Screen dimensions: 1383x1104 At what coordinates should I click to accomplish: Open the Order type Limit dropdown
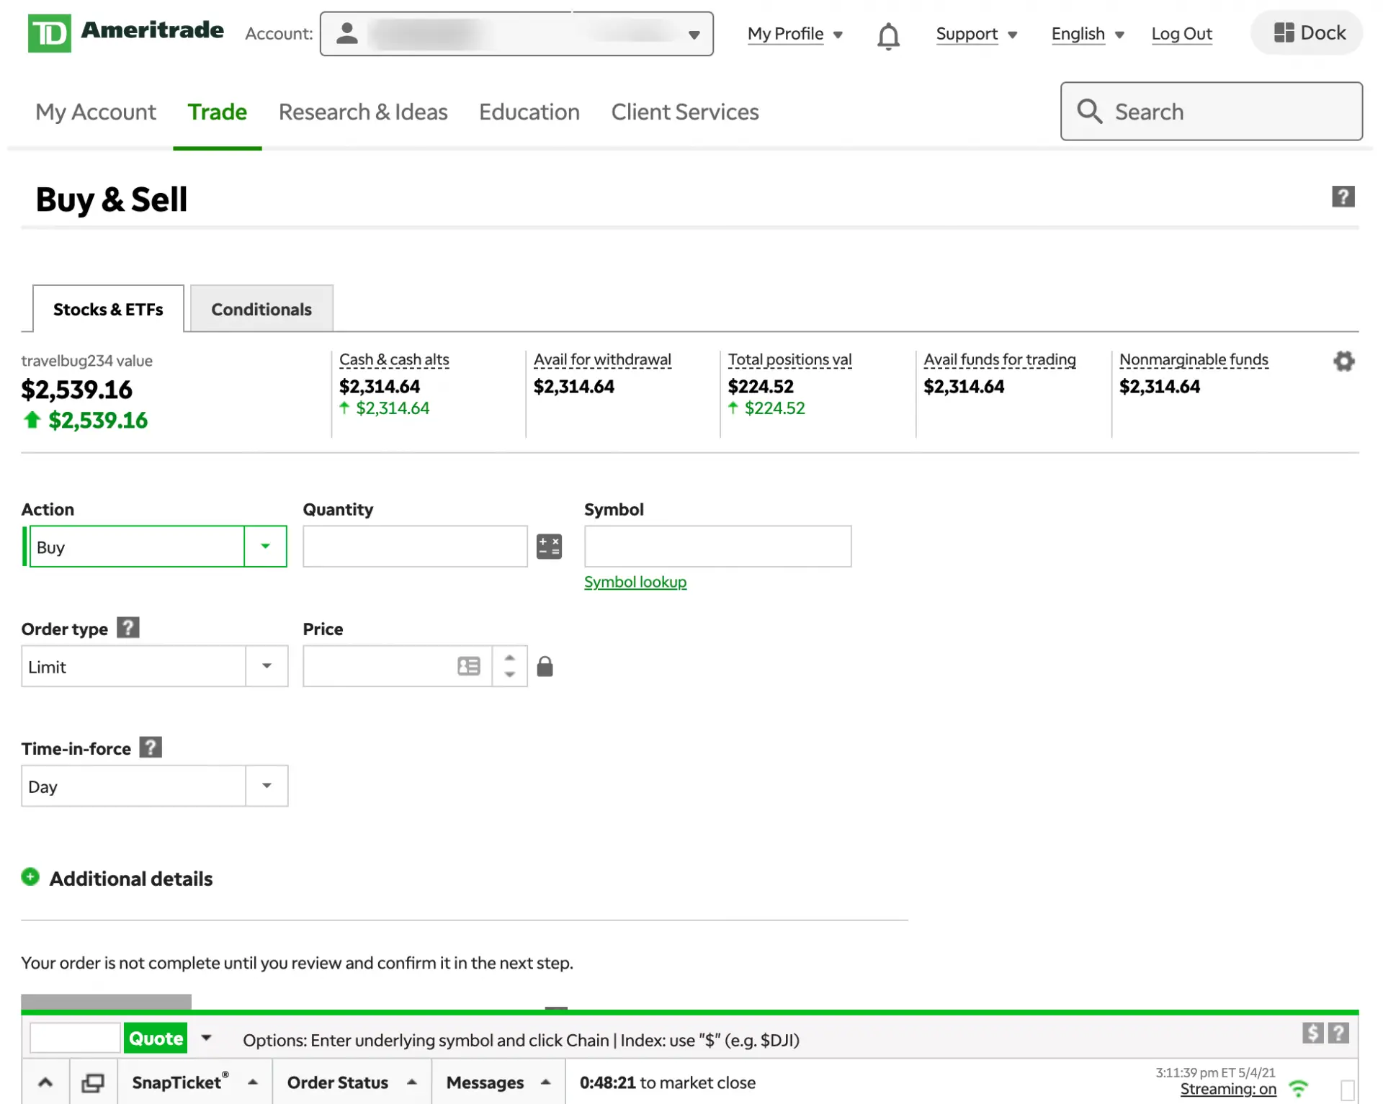click(267, 665)
